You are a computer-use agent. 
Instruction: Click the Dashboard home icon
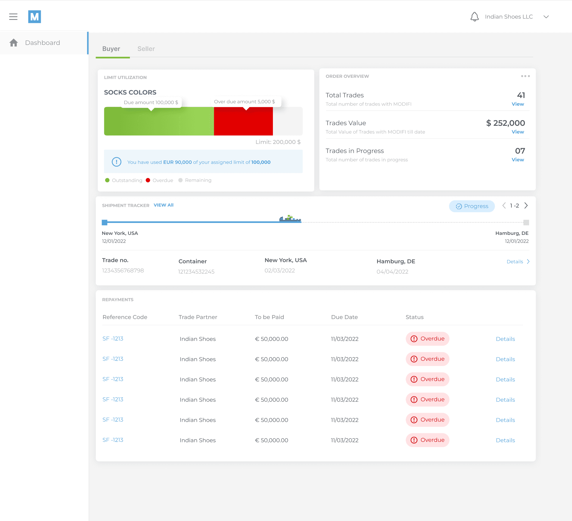coord(14,43)
